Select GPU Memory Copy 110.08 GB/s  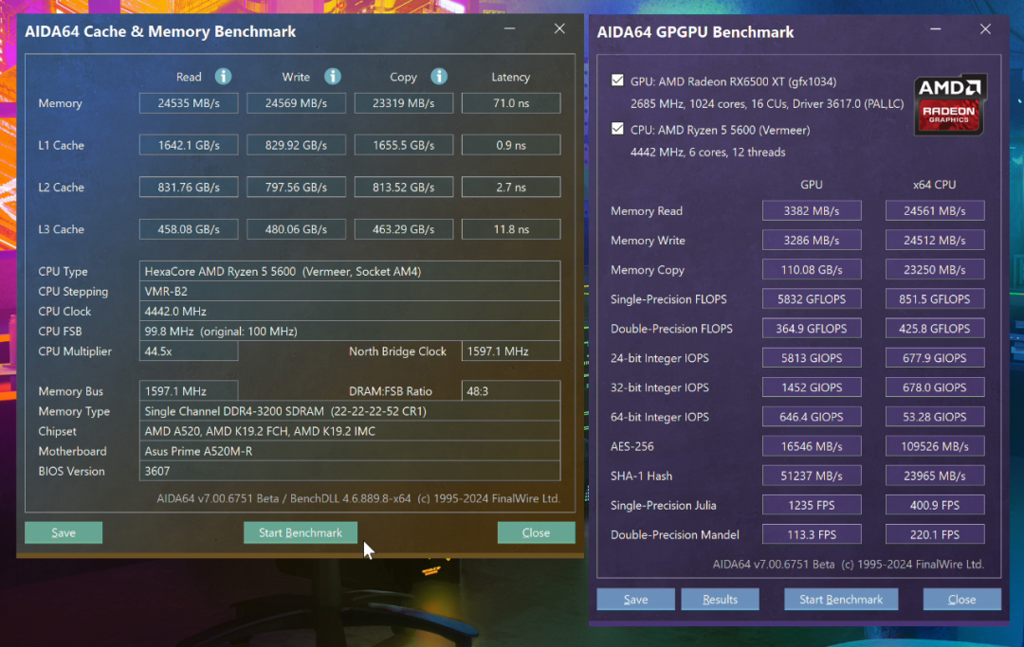812,269
